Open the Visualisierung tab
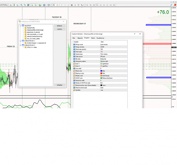This screenshot has width=177, height=165. [x=100, y=38]
